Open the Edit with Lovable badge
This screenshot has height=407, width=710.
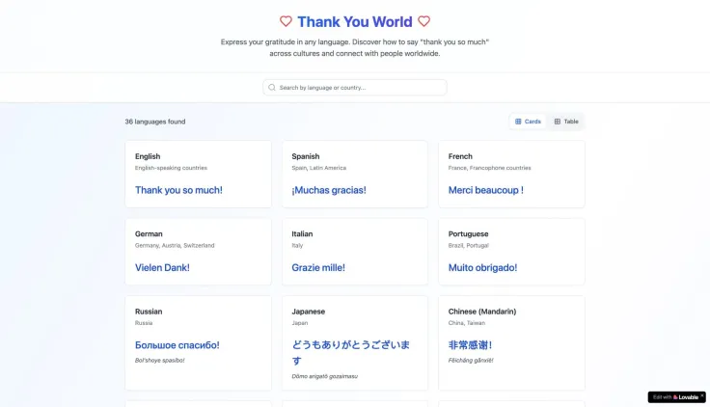pos(676,397)
